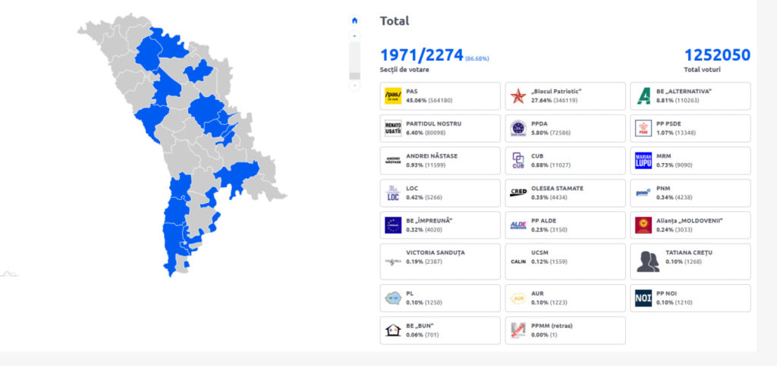
Task: Click the Alianța MOLDOVENII red emblem
Action: click(643, 225)
